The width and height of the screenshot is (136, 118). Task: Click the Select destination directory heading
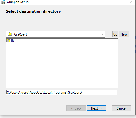click(33, 11)
